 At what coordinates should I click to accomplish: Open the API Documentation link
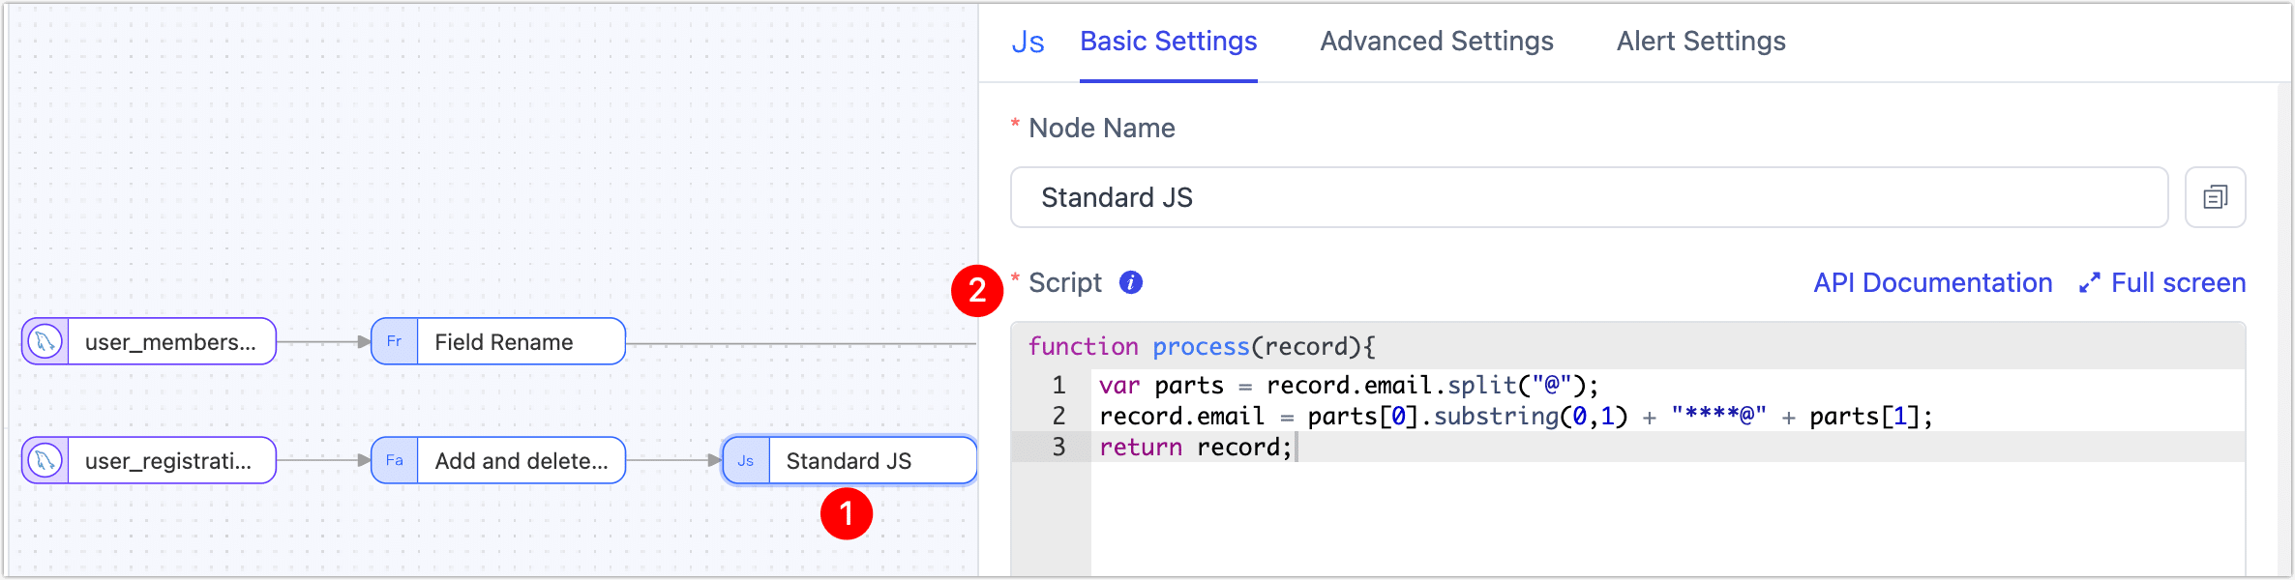[1932, 283]
